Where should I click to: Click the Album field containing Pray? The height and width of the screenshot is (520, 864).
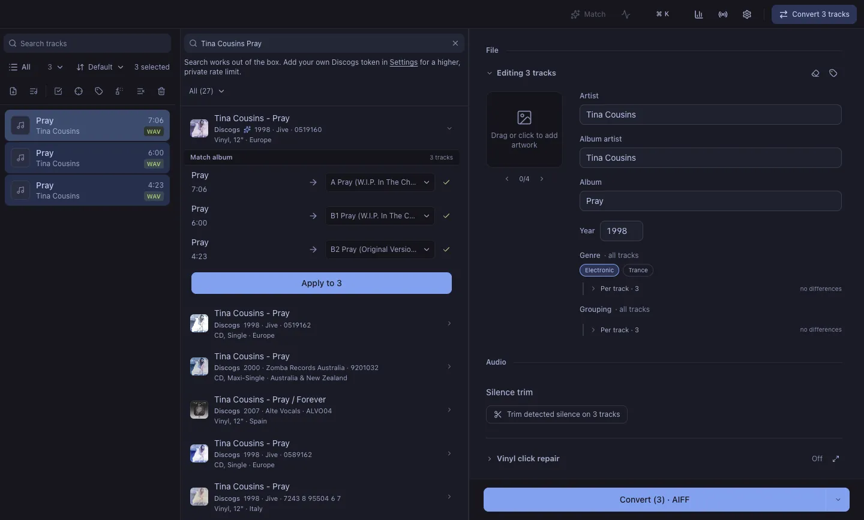coord(710,201)
